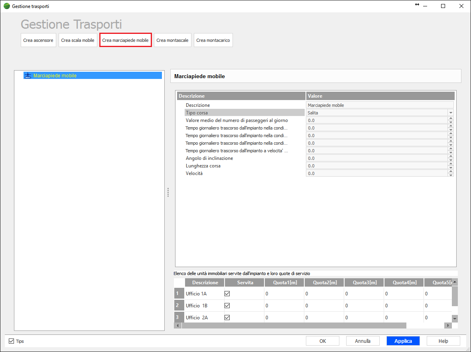This screenshot has height=352, width=471.
Task: Toggle Servita checkbox for Ufficio 2A
Action: (x=227, y=318)
